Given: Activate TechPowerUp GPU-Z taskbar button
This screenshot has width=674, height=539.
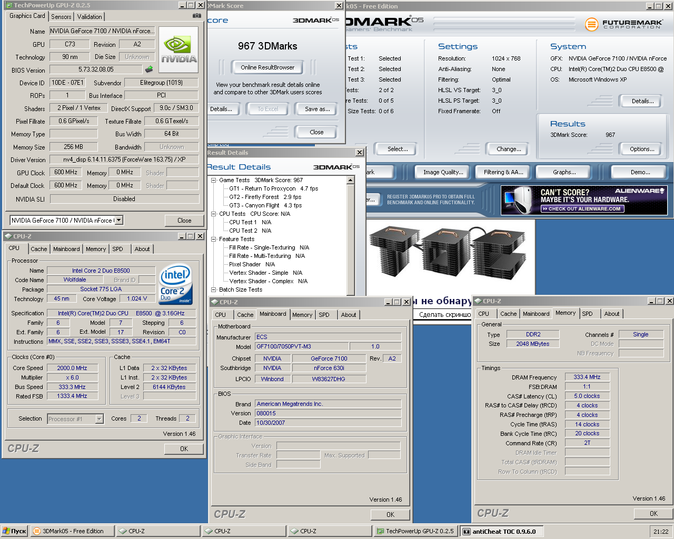Looking at the screenshot, I should tap(415, 531).
